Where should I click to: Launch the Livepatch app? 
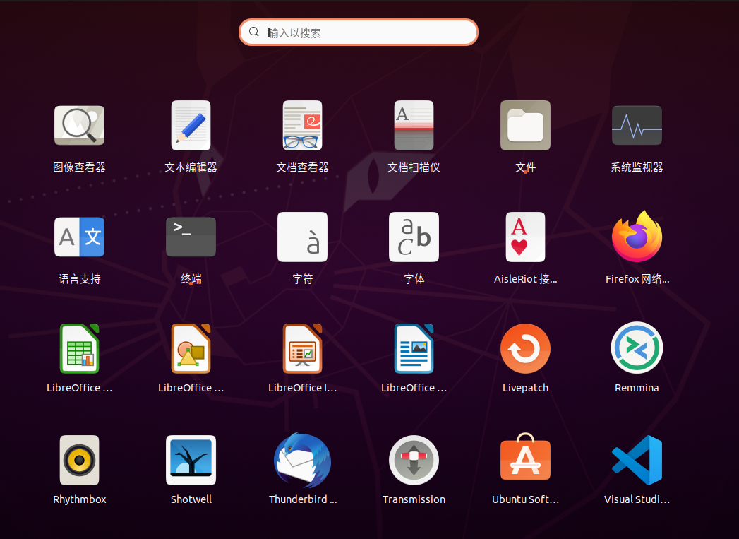(x=526, y=348)
